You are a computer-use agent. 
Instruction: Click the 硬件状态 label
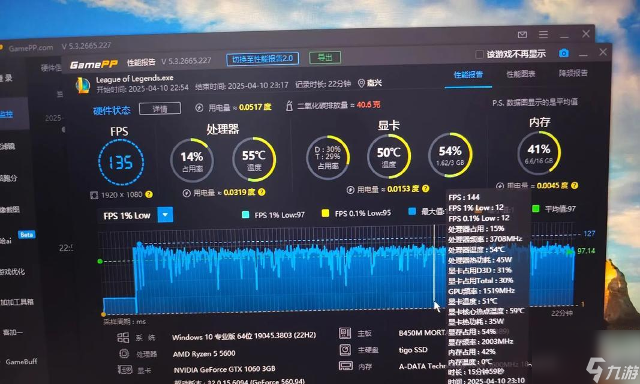pos(112,110)
